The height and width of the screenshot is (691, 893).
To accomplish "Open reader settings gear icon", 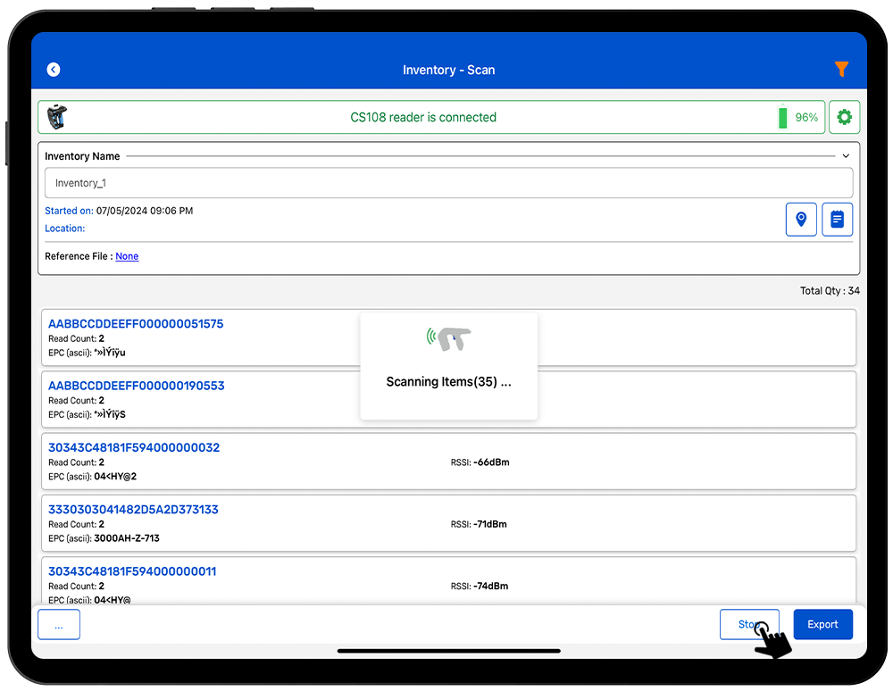I will [x=844, y=117].
